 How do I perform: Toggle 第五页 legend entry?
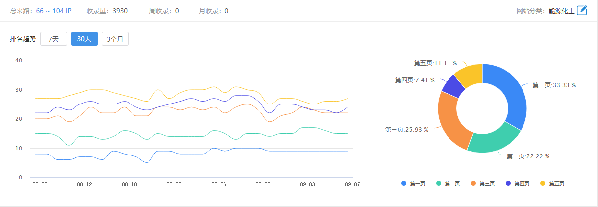pyautogui.click(x=552, y=184)
